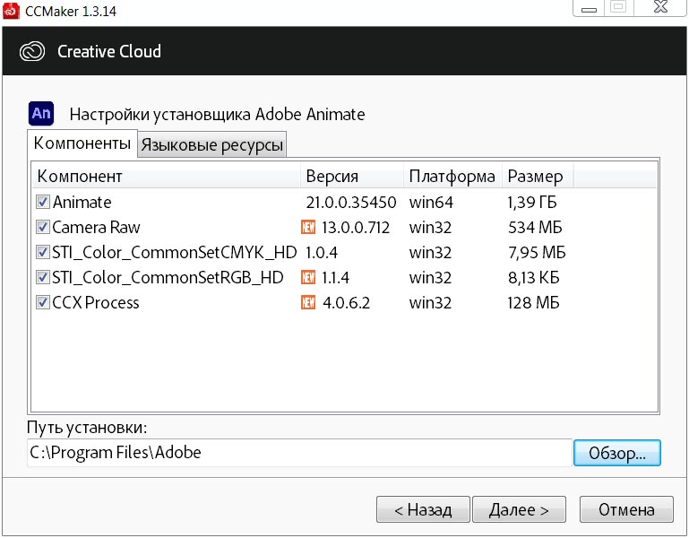Click the win64 platform cell
689x538 pixels.
pyautogui.click(x=431, y=203)
